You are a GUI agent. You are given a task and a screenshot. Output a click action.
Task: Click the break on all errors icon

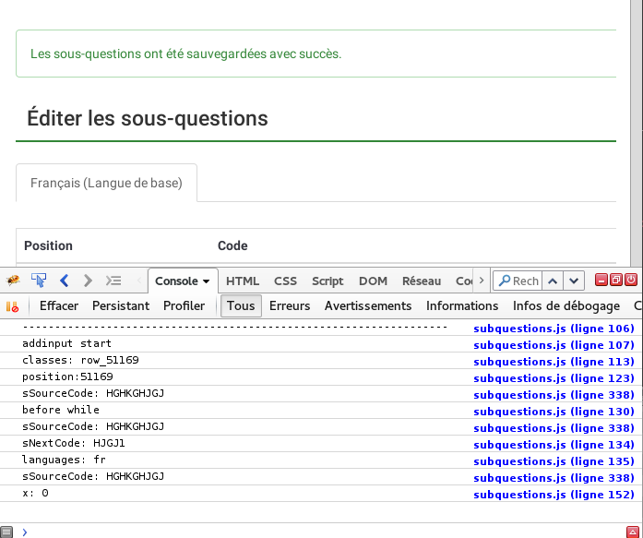point(13,305)
